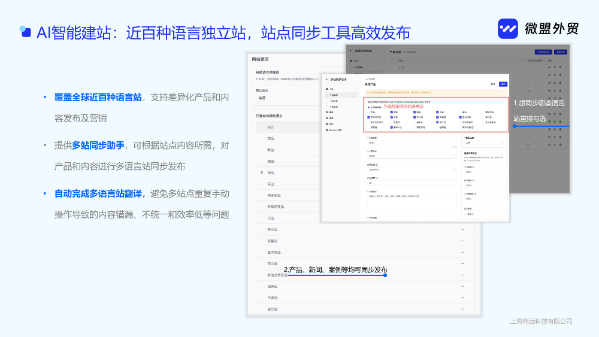Click the blue save button in add-product window
599x337 pixels.
(x=503, y=84)
